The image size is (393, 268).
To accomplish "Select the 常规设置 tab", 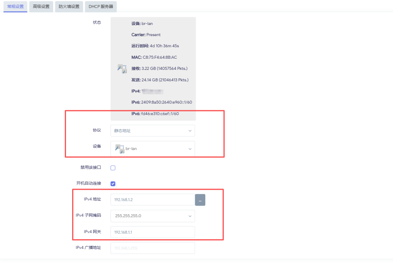I will click(x=15, y=7).
